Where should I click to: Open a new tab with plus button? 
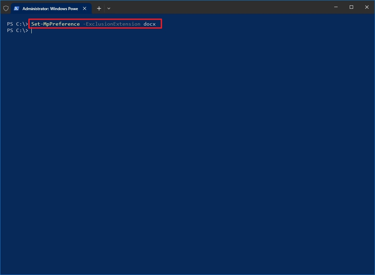click(x=99, y=9)
